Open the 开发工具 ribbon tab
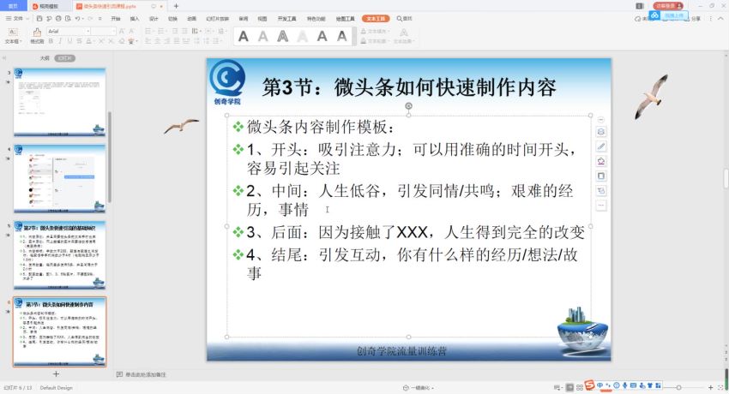Screen dimensions: 729x394 point(286,19)
